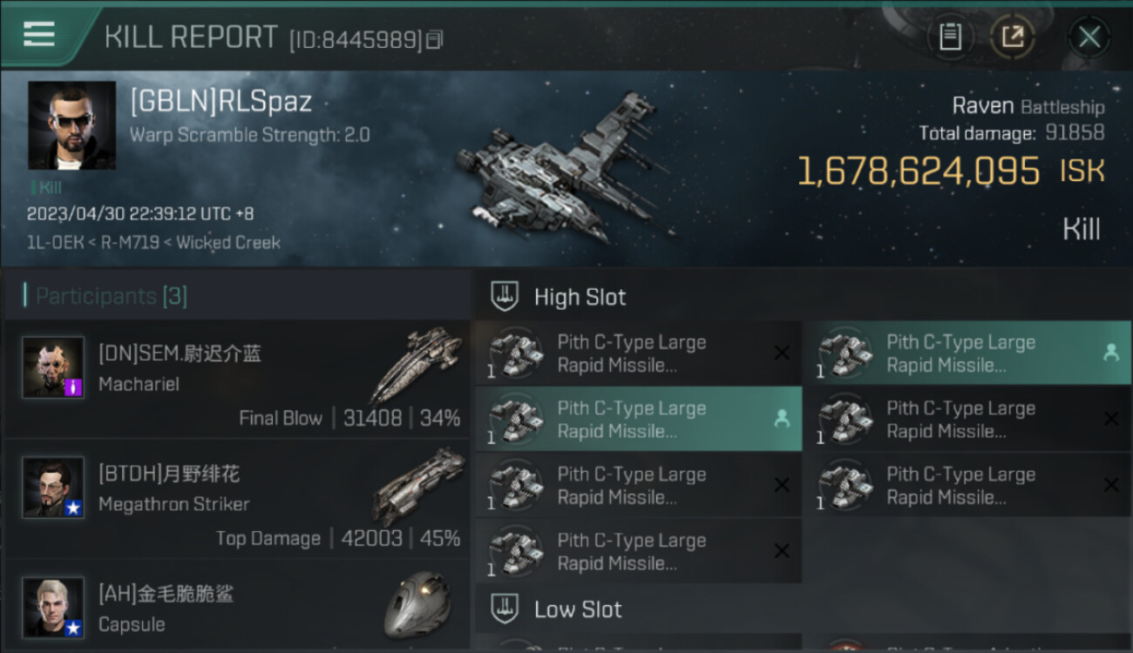Click the High Slot section icon

[x=505, y=297]
